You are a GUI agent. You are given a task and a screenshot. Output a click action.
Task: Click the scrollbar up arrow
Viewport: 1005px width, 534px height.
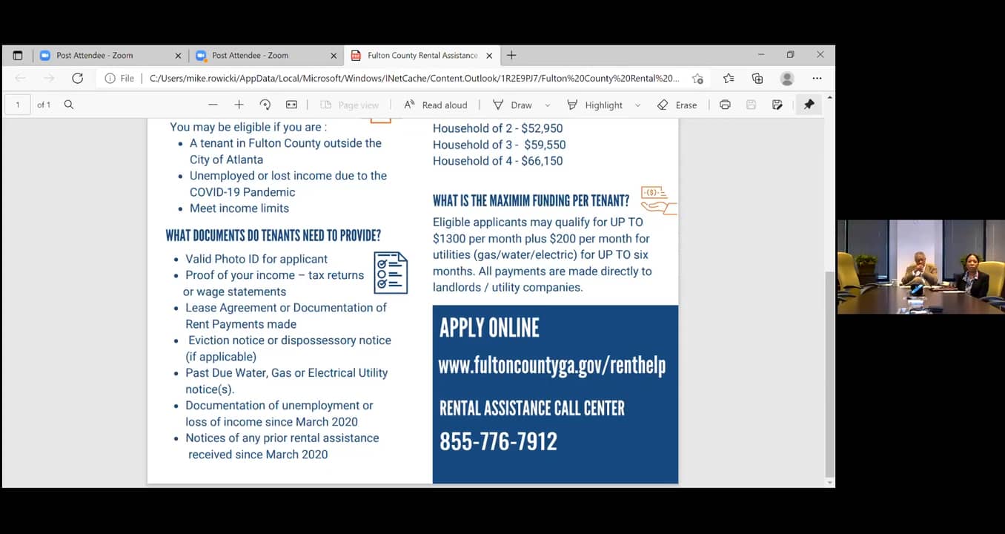(x=830, y=97)
